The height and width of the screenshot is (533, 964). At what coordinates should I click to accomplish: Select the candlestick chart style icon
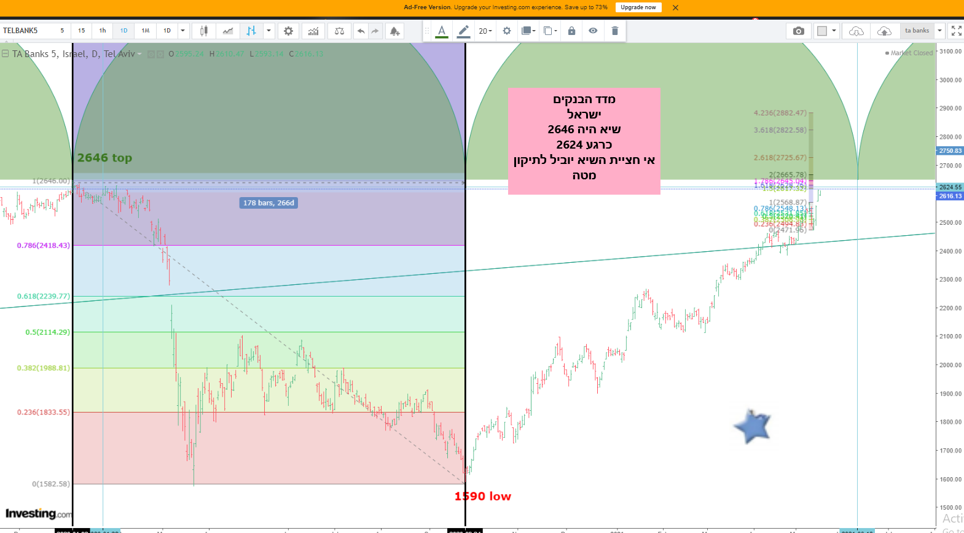204,31
